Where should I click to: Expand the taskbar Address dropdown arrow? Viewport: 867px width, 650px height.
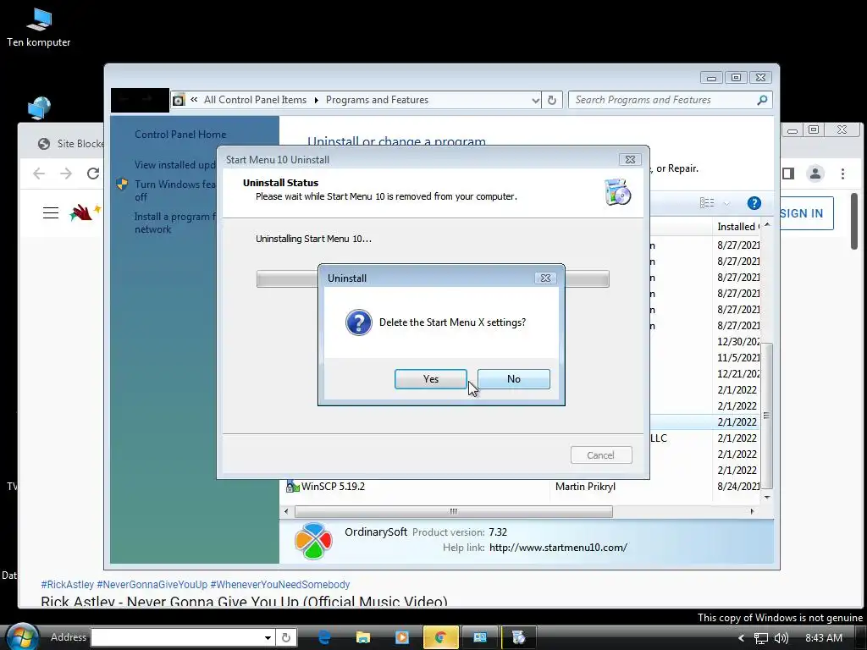tap(268, 637)
